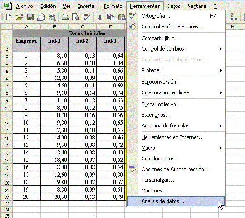Open the Datos menu
This screenshot has height=218, width=245.
174,6
